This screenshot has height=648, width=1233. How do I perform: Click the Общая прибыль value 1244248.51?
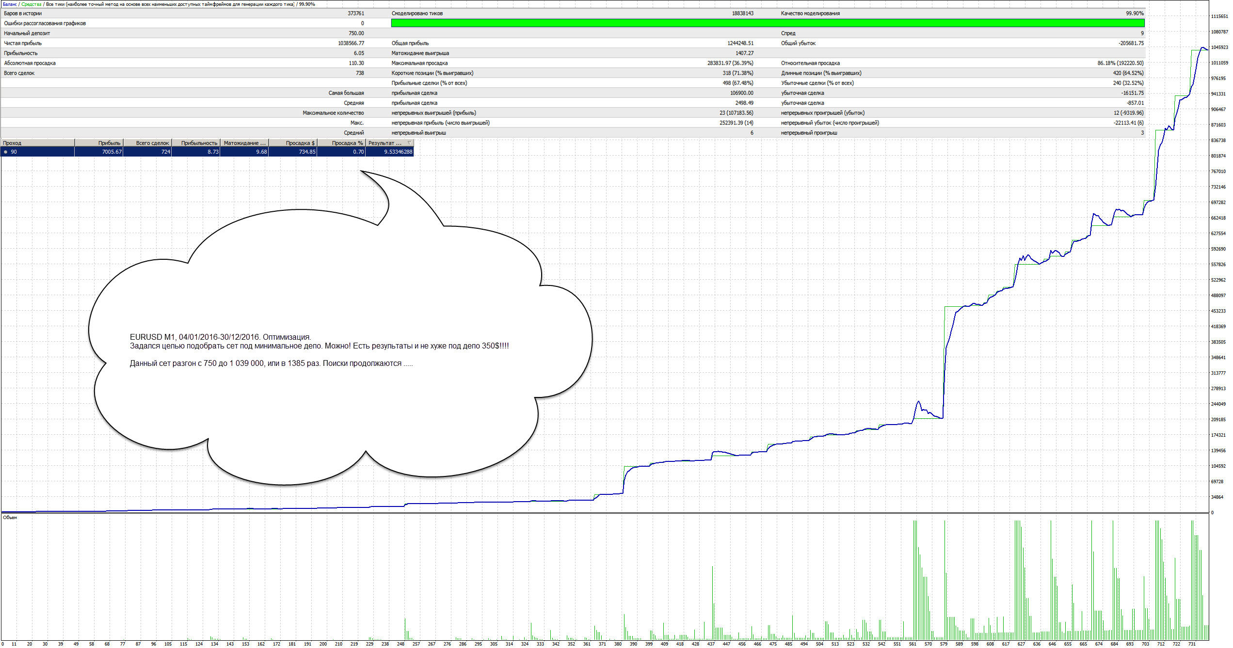[740, 43]
